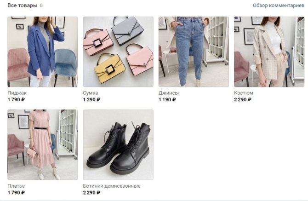Click the 1 190 ₽ price under Джинсы
This screenshot has height=201, width=308.
coord(167,100)
